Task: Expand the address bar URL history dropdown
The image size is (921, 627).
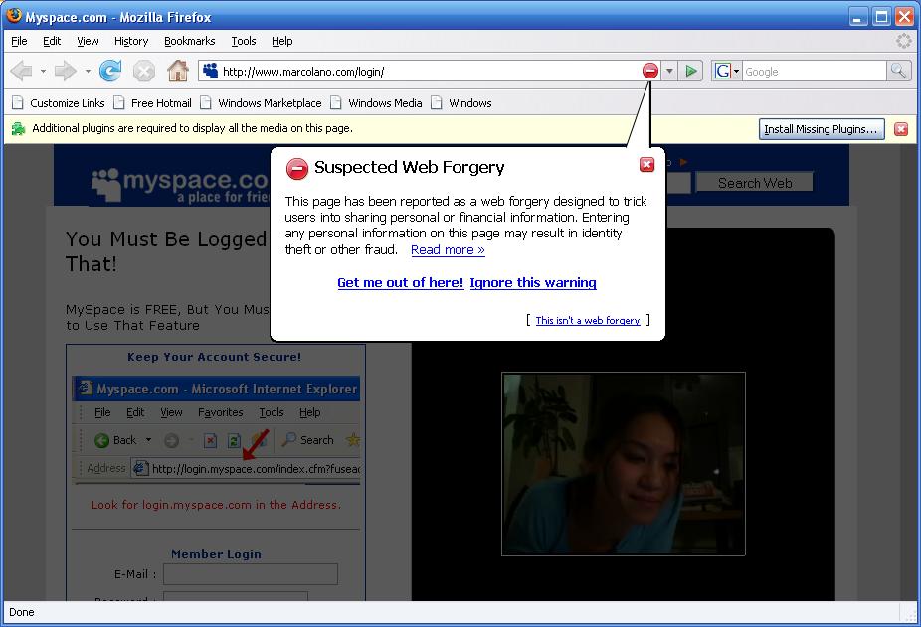Action: (669, 71)
